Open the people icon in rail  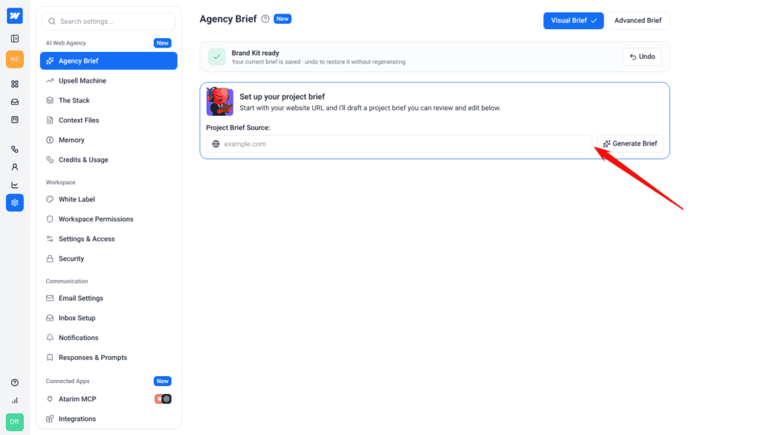tap(15, 167)
